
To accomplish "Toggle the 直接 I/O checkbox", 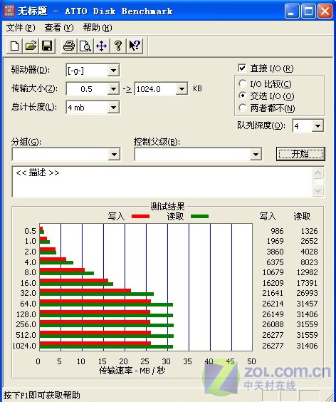I will click(x=242, y=68).
